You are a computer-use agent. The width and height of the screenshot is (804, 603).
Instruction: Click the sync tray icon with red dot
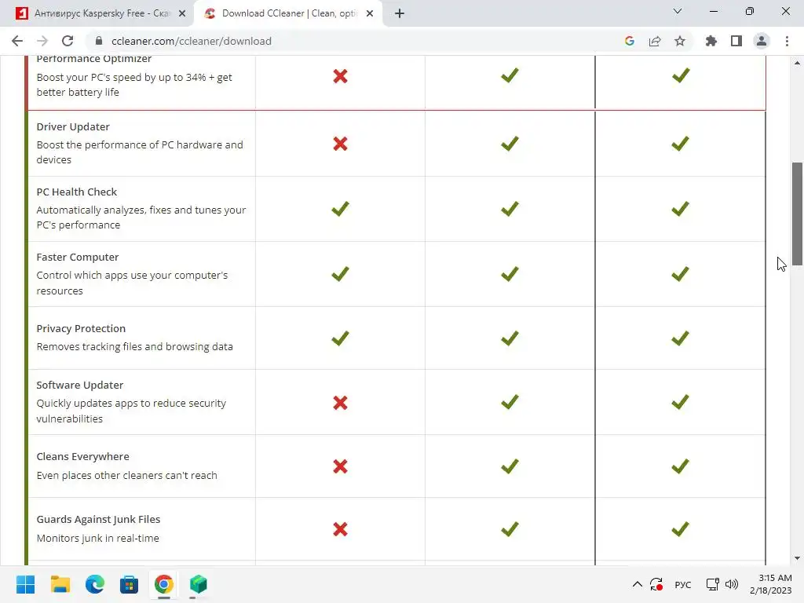[656, 584]
